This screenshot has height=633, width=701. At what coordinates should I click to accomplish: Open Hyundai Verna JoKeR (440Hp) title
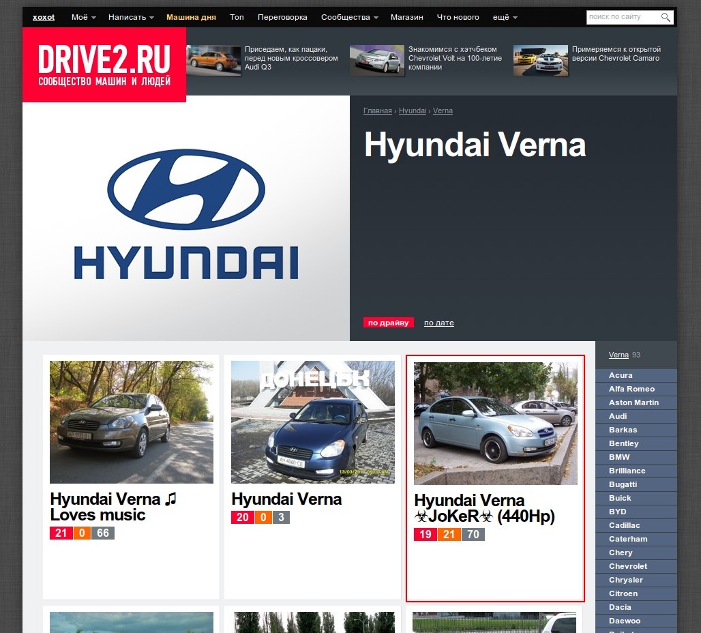[x=484, y=508]
